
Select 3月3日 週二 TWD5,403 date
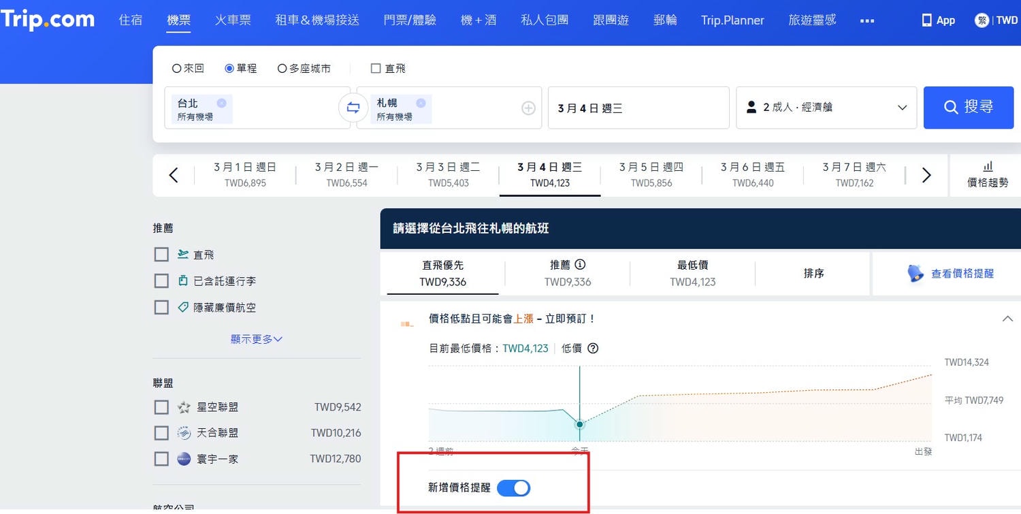coord(448,175)
